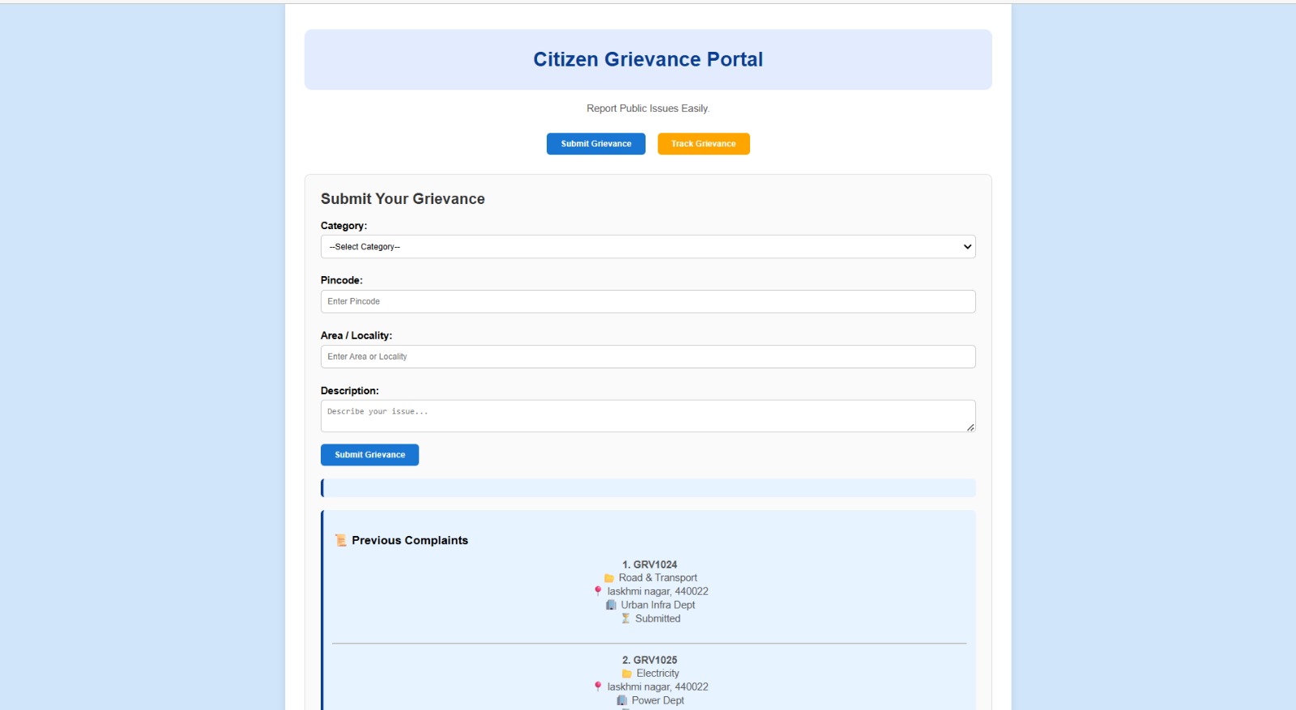Click the building icon beside Urban Infra Dept
1296x710 pixels.
(x=612, y=605)
